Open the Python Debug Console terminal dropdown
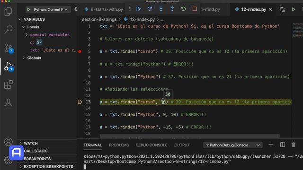Viewport: 303px width, 170px height. point(232,145)
